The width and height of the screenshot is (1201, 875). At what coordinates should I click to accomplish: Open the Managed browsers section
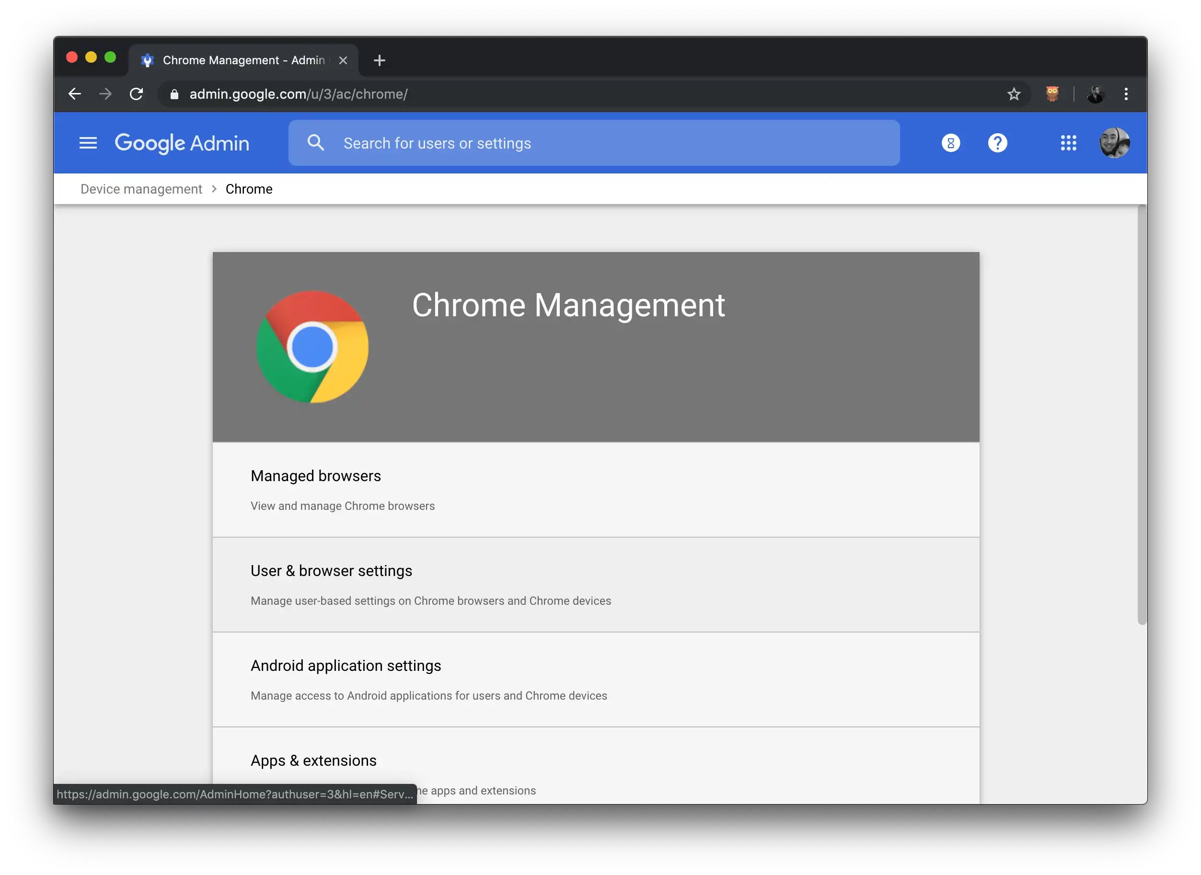point(316,476)
